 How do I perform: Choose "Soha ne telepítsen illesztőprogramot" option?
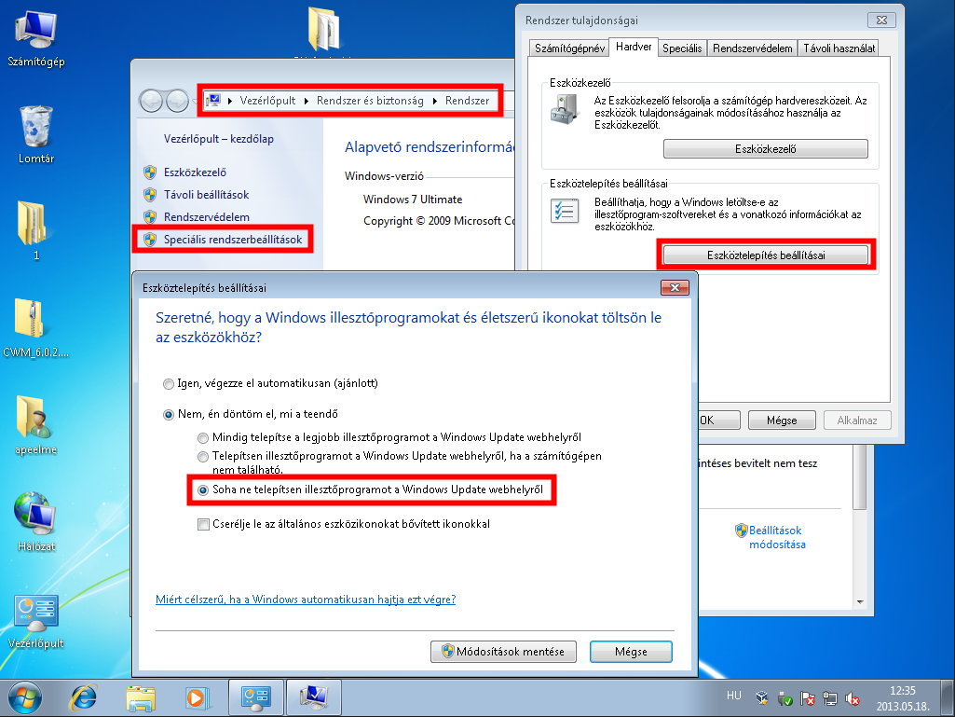[x=203, y=490]
